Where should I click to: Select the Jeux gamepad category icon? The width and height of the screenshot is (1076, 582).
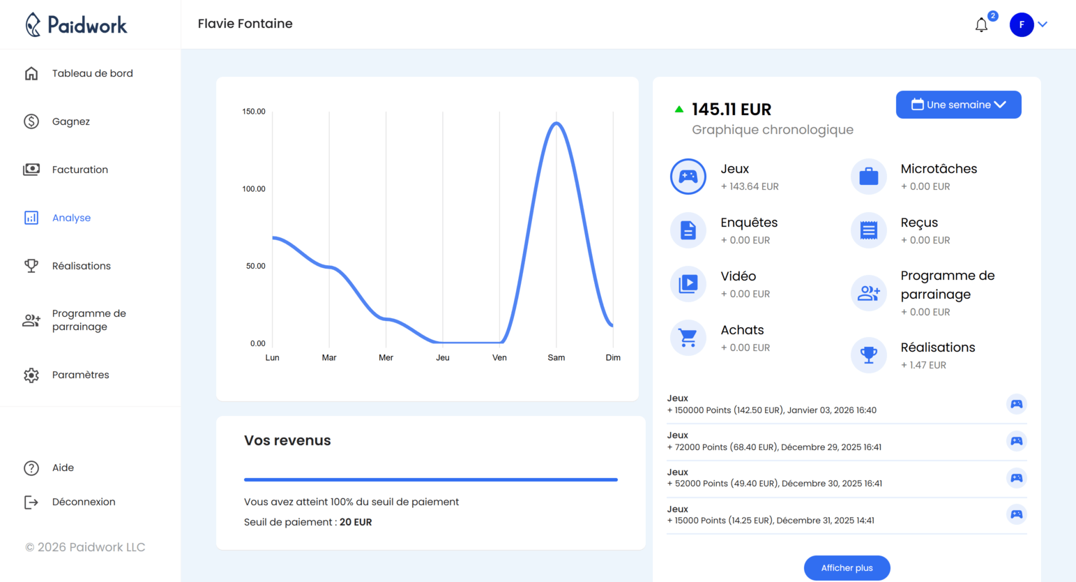coord(688,177)
